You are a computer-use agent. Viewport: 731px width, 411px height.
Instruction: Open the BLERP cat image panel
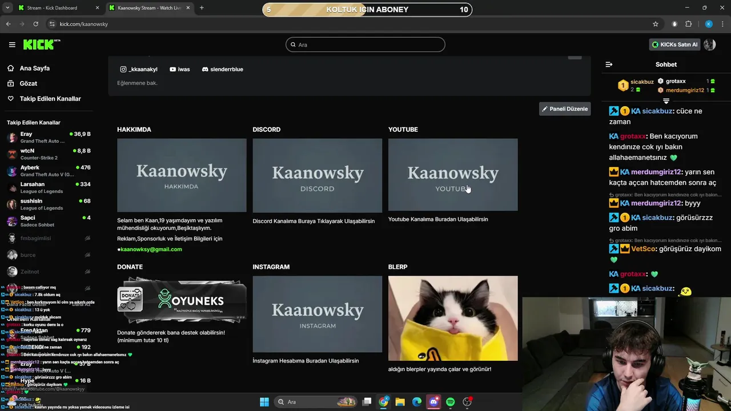click(453, 319)
